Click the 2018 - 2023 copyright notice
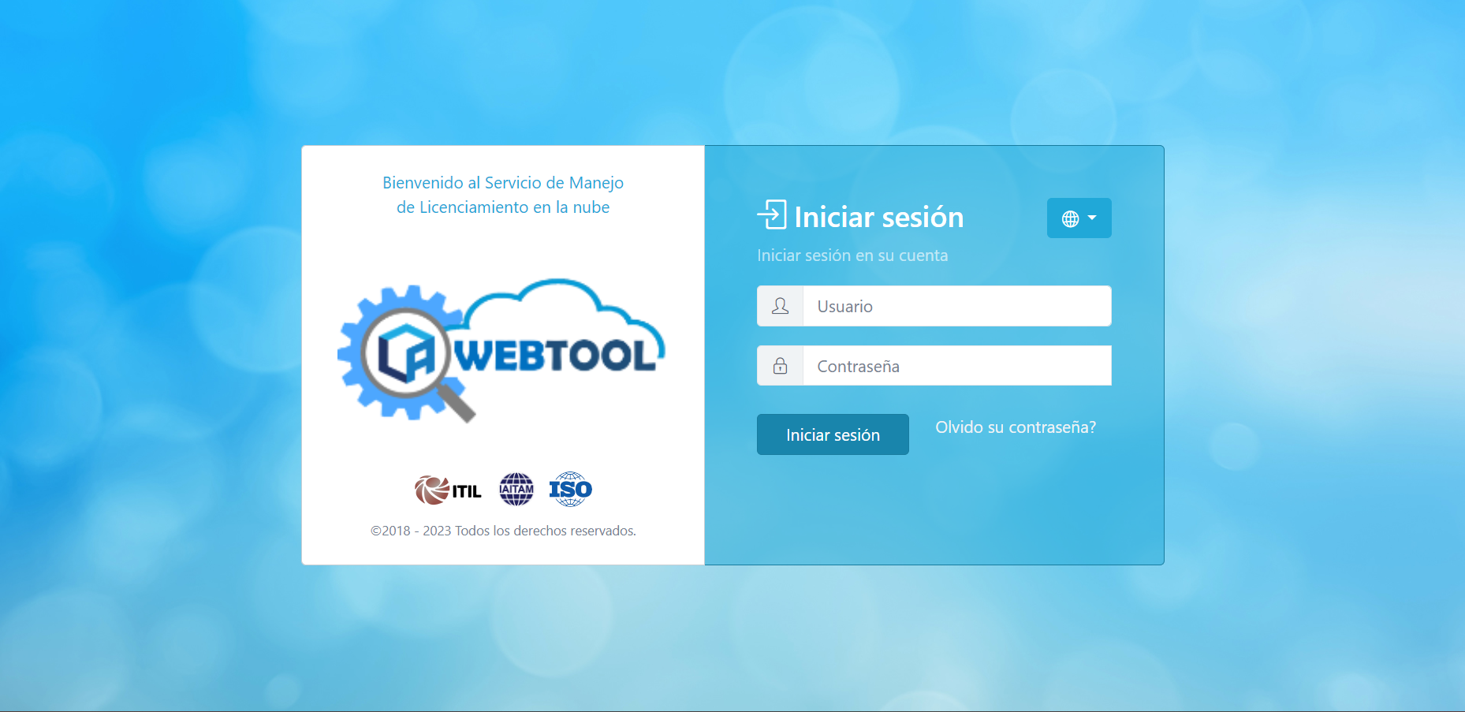1465x712 pixels. 503,531
